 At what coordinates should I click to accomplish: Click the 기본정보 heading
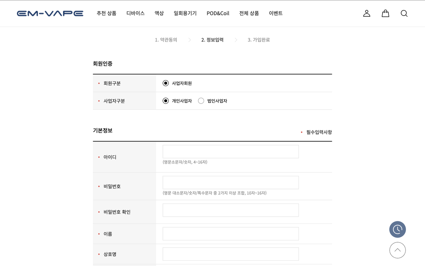click(103, 130)
